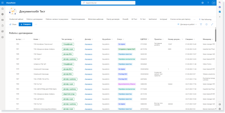Open the testCeoList navigation tab

tap(153, 19)
